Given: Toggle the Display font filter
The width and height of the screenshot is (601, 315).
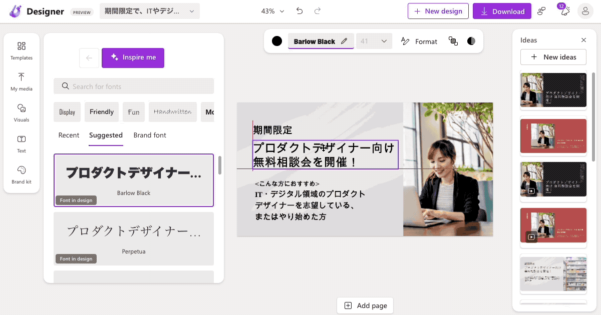Looking at the screenshot, I should point(67,111).
